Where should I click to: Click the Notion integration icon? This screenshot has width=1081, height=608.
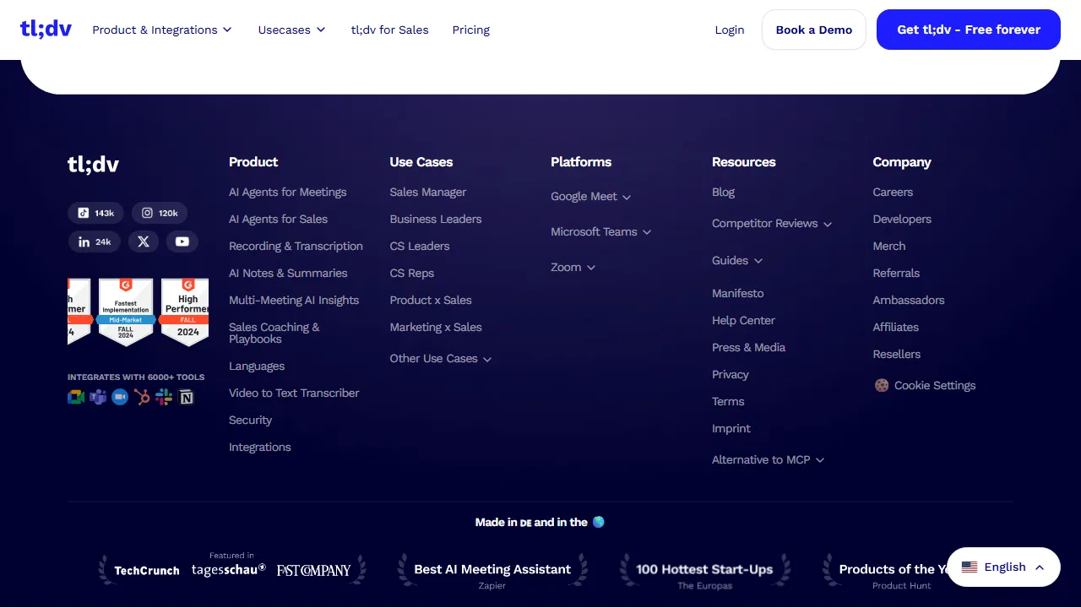click(x=187, y=397)
